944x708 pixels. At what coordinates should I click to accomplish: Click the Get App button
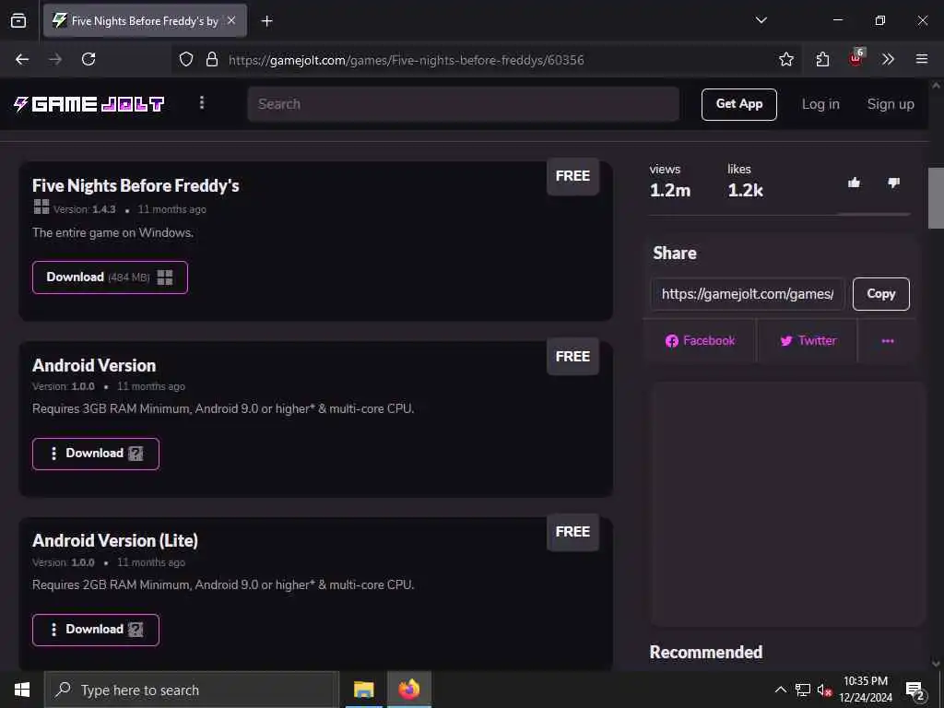coord(738,104)
